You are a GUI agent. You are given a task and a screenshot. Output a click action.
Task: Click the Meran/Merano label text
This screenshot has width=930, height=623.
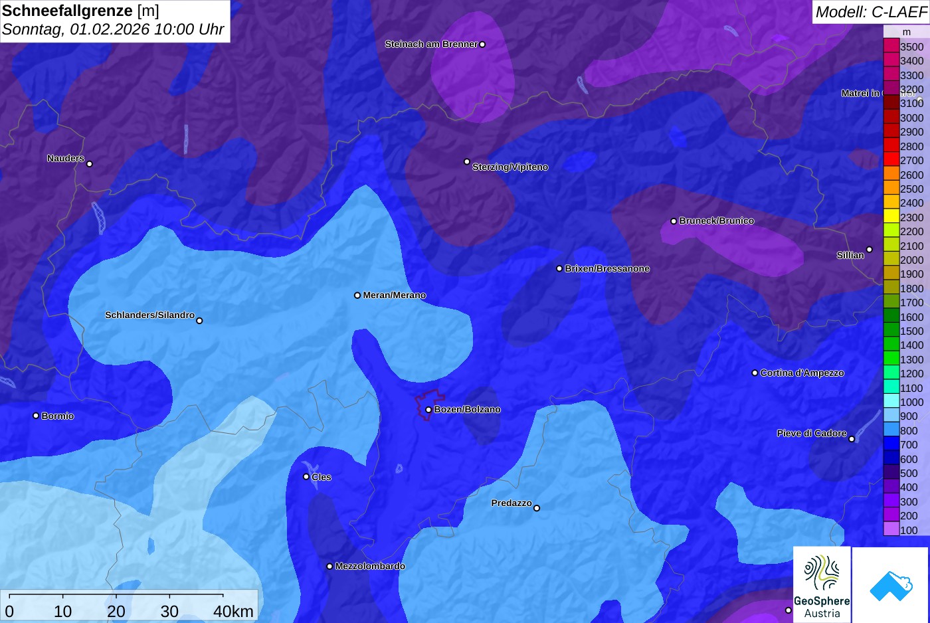point(395,296)
